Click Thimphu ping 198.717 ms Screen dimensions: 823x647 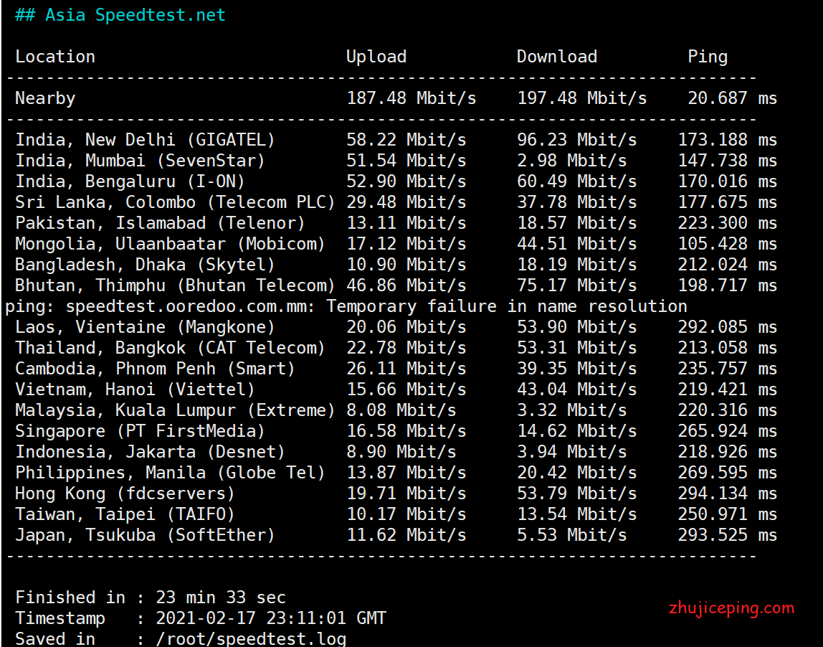click(728, 285)
